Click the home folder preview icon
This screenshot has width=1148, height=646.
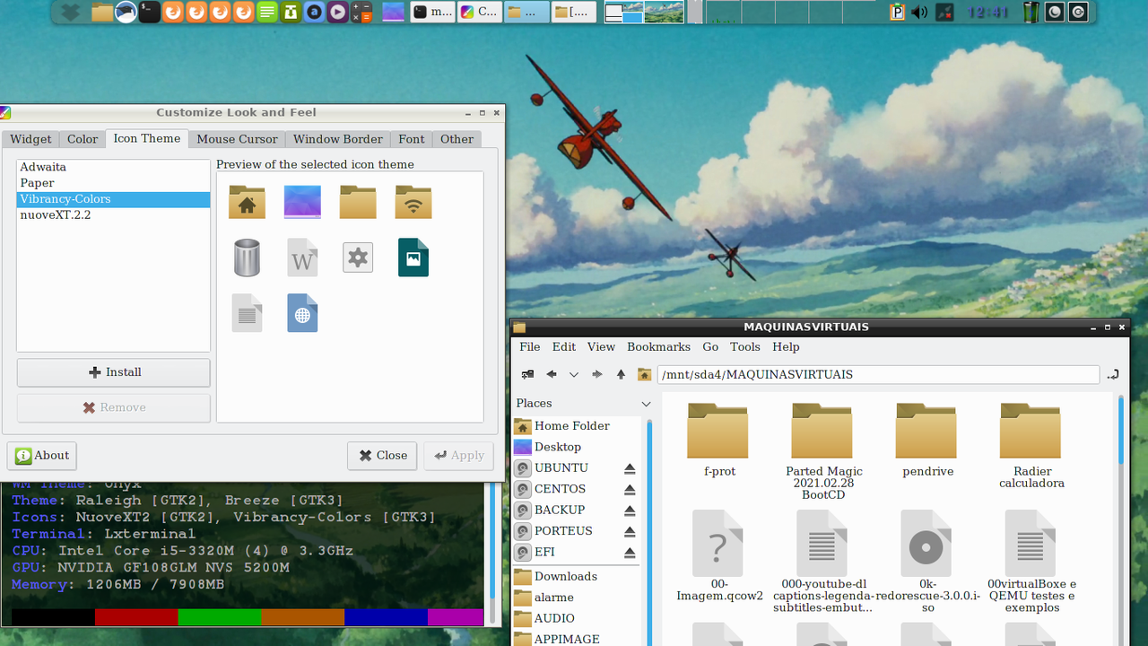click(x=247, y=202)
